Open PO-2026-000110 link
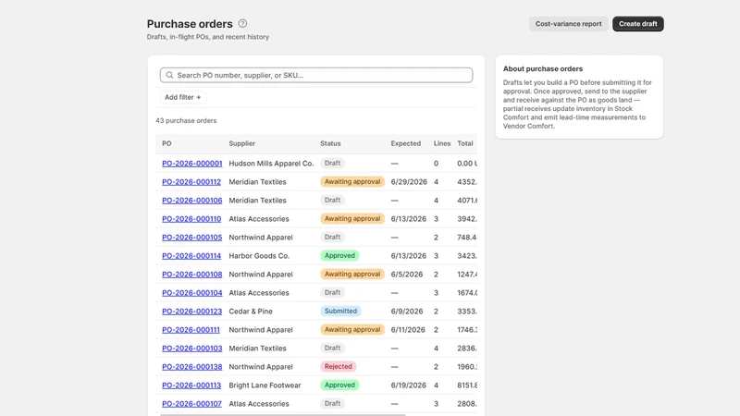The height and width of the screenshot is (416, 740). coord(191,219)
